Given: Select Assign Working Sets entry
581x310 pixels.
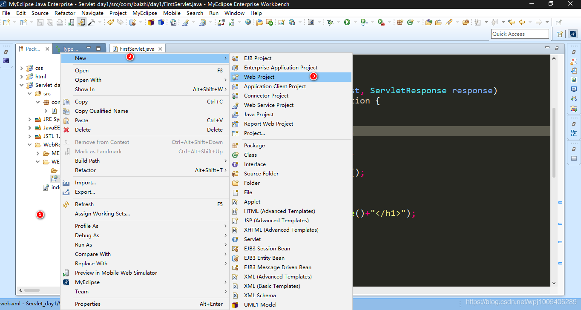Looking at the screenshot, I should point(145,214).
